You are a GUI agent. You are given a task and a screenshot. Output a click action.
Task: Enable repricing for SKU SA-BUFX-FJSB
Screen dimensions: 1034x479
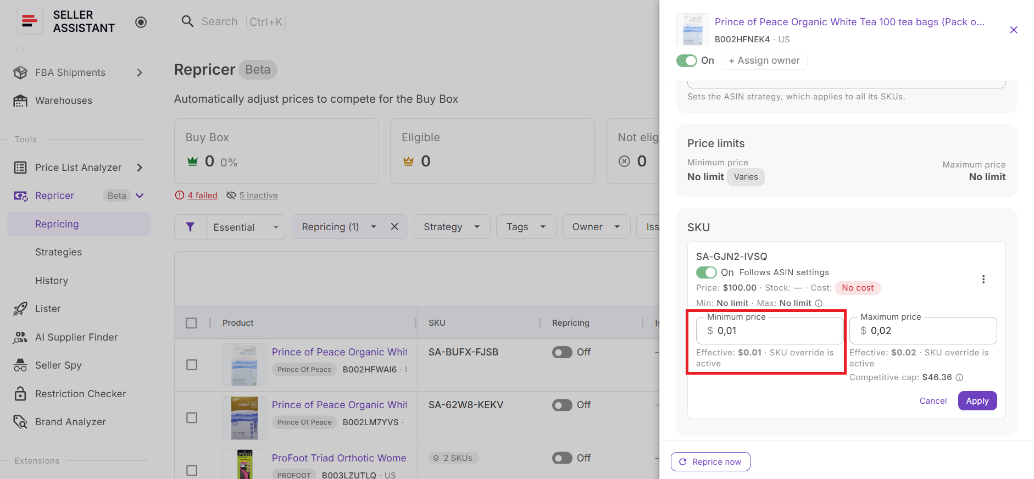click(x=562, y=352)
